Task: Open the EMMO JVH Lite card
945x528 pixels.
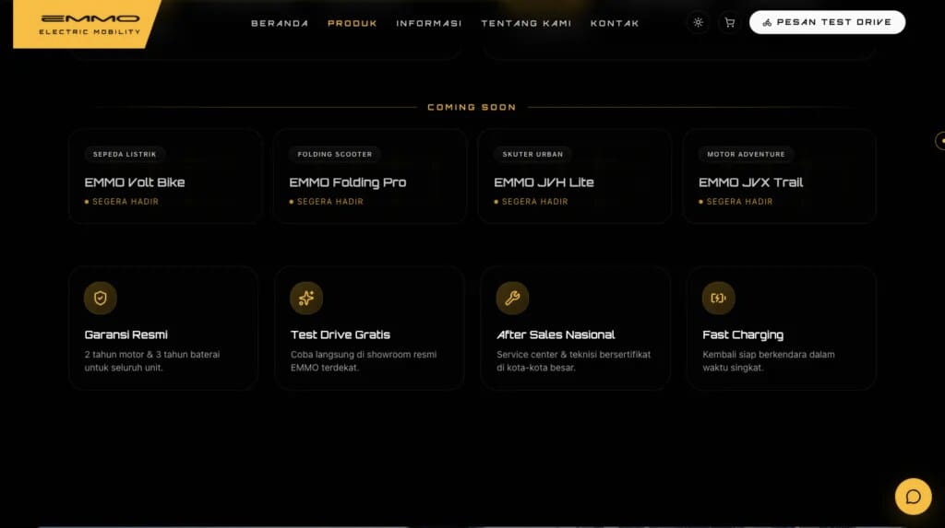Action: (x=574, y=176)
